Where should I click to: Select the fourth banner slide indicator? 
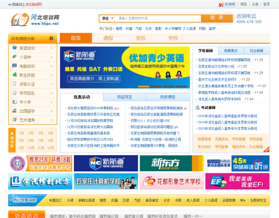point(181,86)
